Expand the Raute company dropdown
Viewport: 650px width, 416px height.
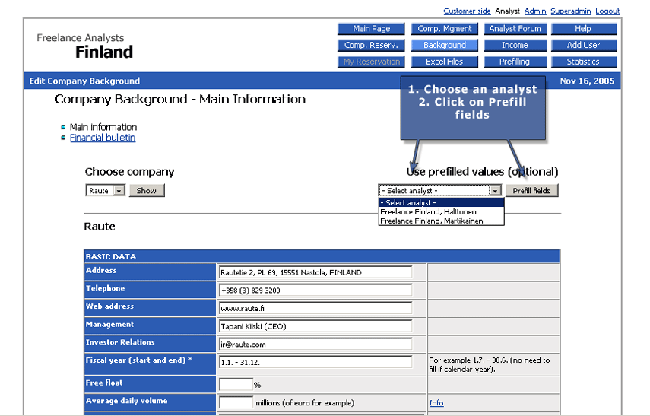click(106, 191)
